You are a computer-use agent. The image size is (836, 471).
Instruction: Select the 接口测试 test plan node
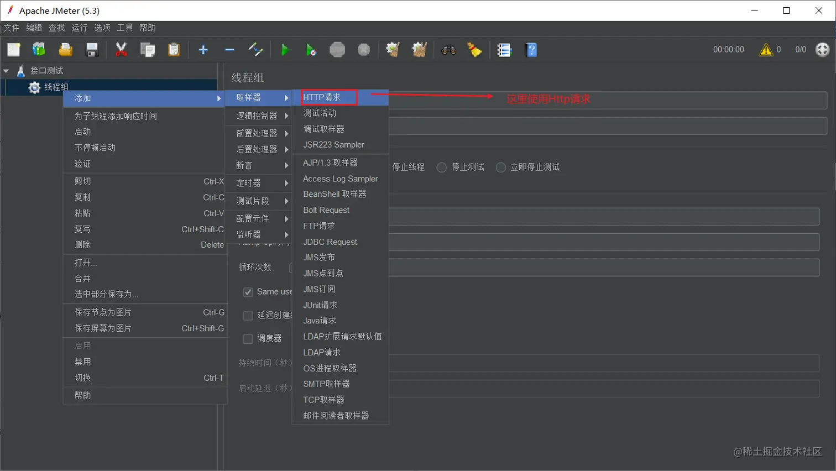click(x=40, y=71)
